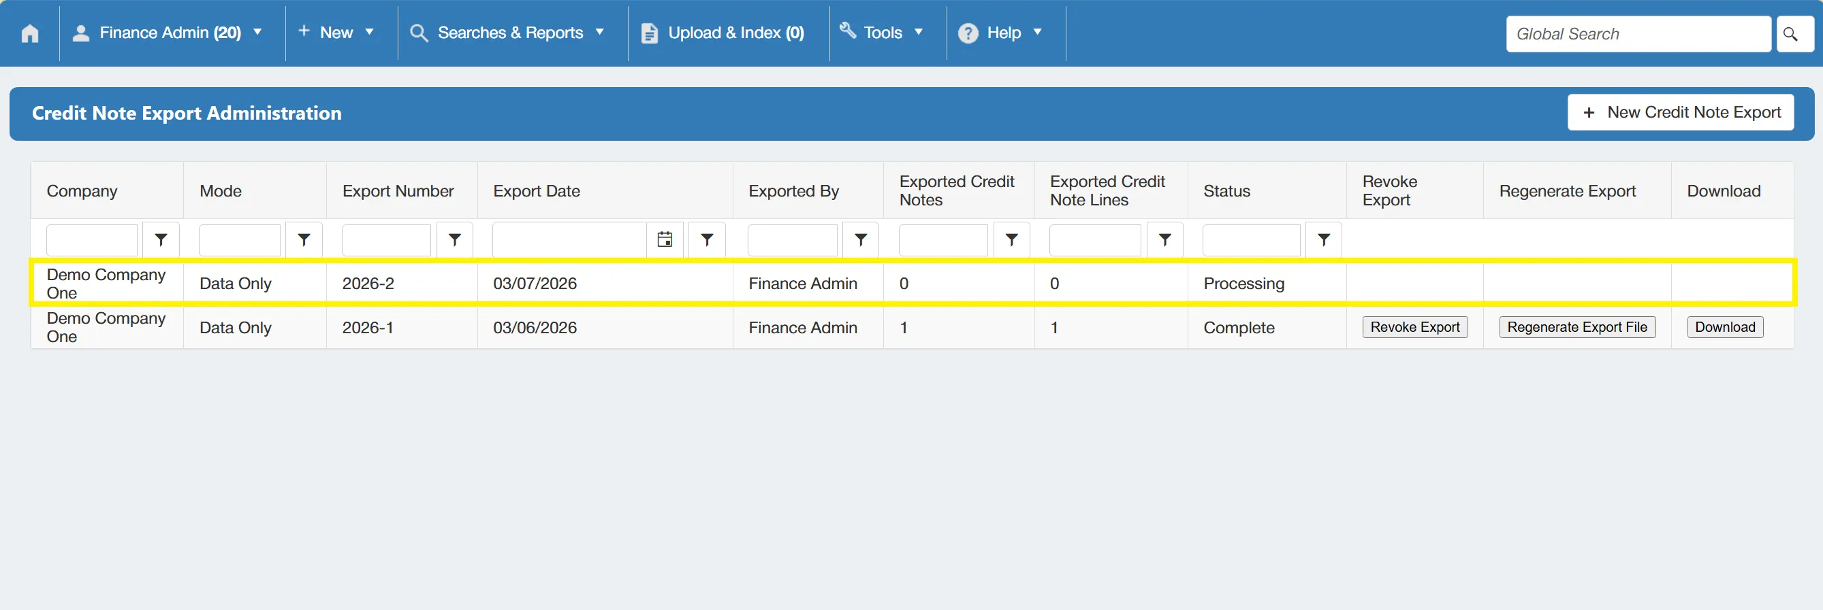Open Upload & Index (0)
1823x610 pixels.
[x=723, y=33]
